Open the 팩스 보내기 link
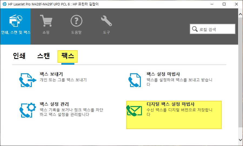The height and width of the screenshot is (146, 243). 51,74
